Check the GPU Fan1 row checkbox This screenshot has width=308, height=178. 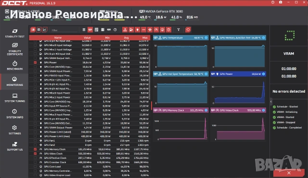pyautogui.click(x=35, y=141)
